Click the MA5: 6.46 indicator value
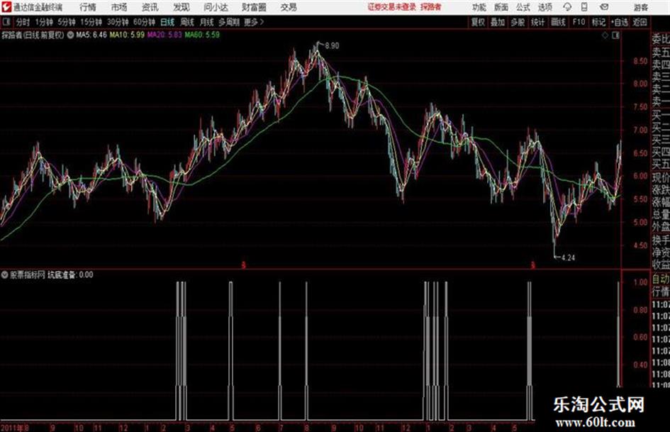The width and height of the screenshot is (670, 432). click(x=91, y=35)
